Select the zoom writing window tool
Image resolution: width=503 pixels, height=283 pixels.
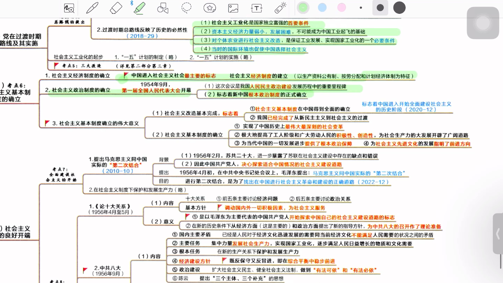69,8
